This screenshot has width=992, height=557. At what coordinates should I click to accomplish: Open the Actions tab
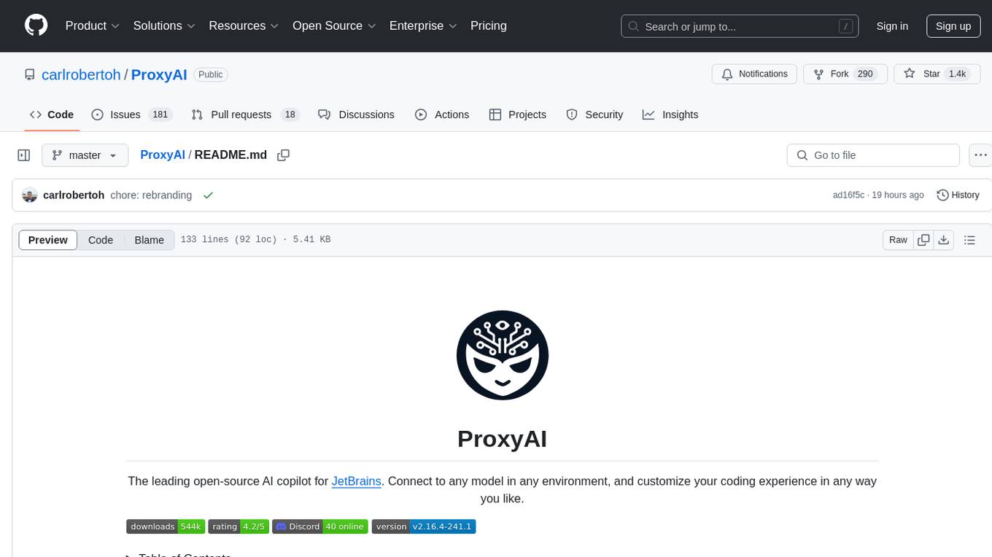click(x=442, y=114)
